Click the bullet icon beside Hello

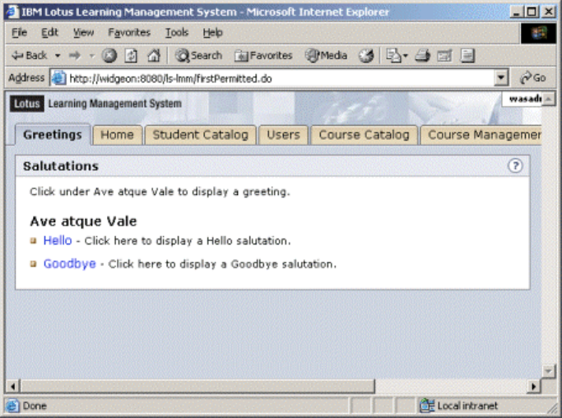coord(34,240)
